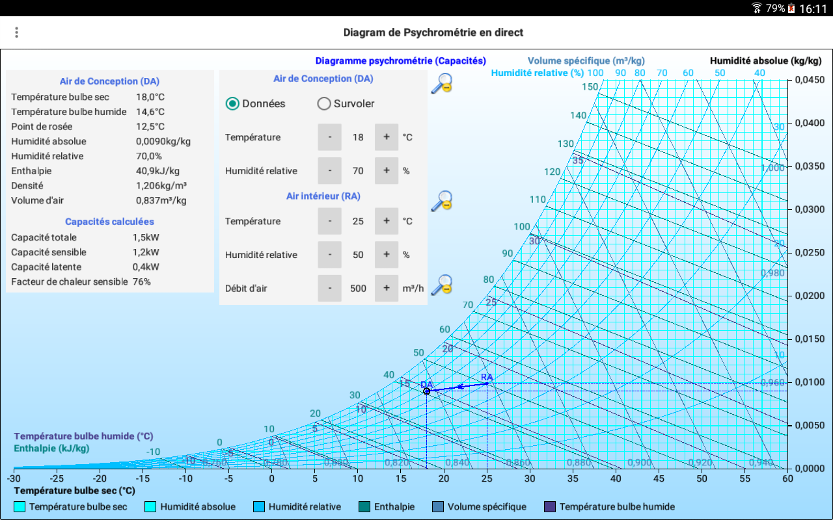
Task: Click the Humidité absolue value 0,0090kg/kg
Action: [163, 141]
